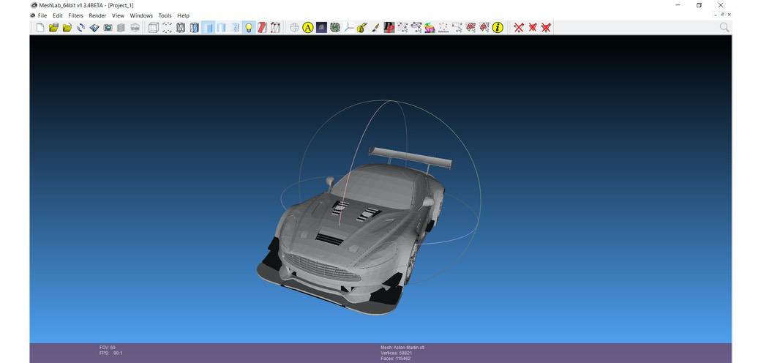Viewport: 761px width, 363px height.
Task: Select the paintbrush Z-painting tool
Action: click(x=375, y=28)
